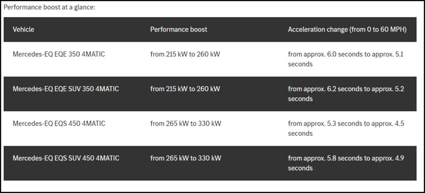Click the word 'seconds' in EQS SUV row

[300, 168]
